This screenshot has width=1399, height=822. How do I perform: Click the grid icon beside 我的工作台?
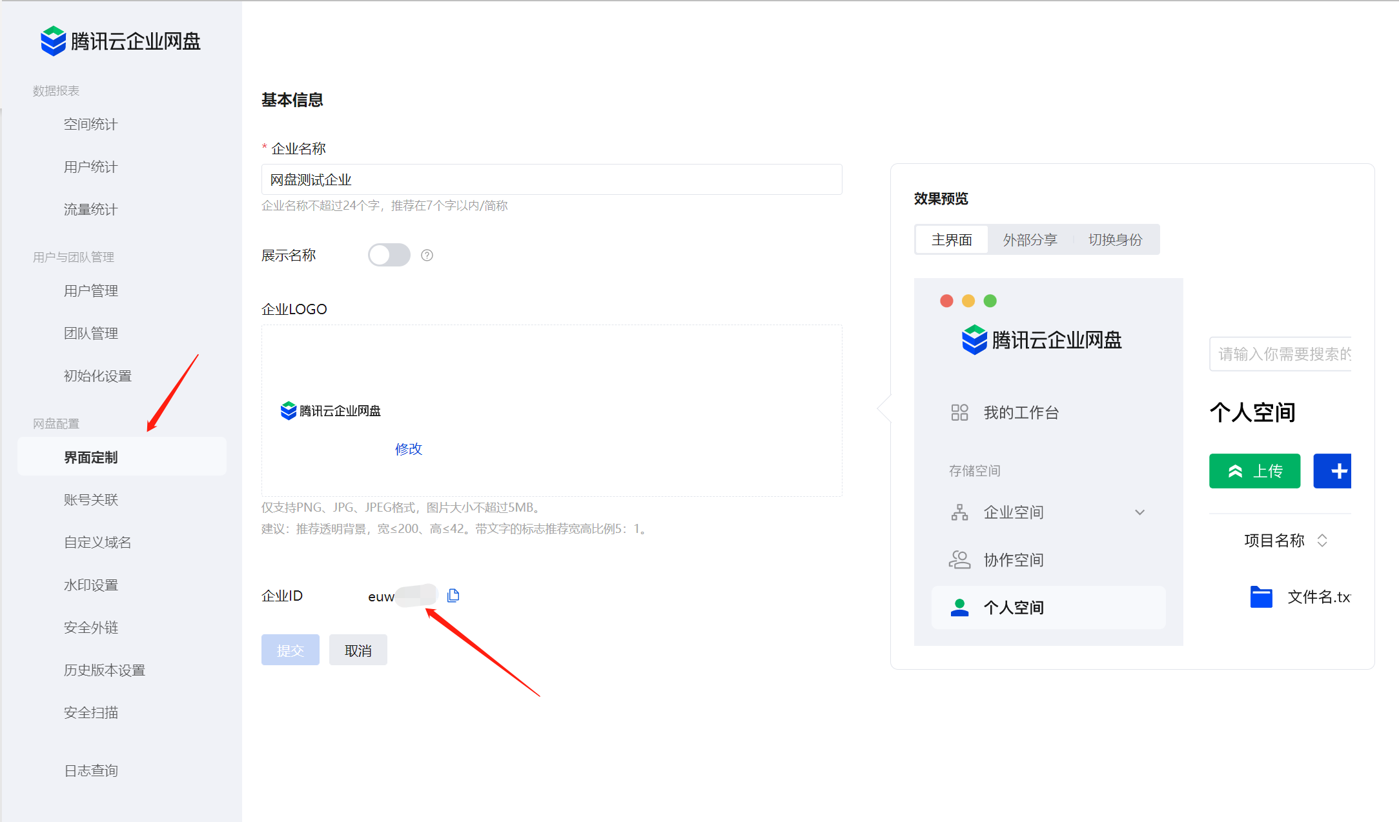point(959,412)
